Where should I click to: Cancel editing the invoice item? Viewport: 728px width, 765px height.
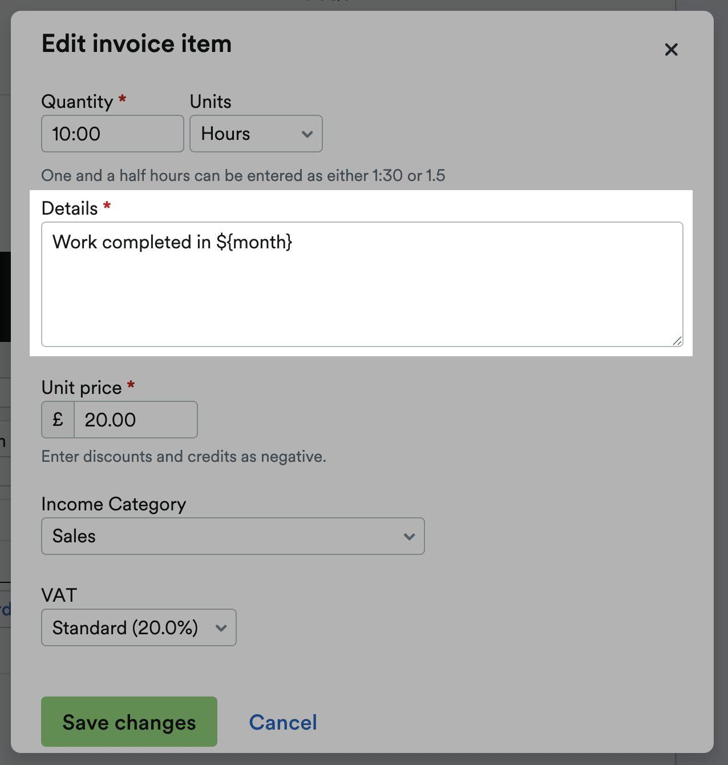(282, 722)
